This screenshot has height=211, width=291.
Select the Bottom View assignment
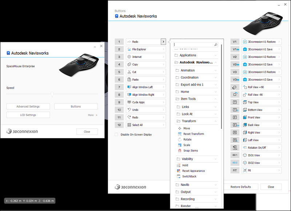tap(262, 110)
